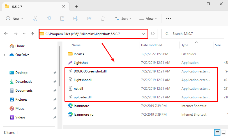Select the Lightshot application feather icon
Viewport: 228px width, 136px height.
pos(70,63)
